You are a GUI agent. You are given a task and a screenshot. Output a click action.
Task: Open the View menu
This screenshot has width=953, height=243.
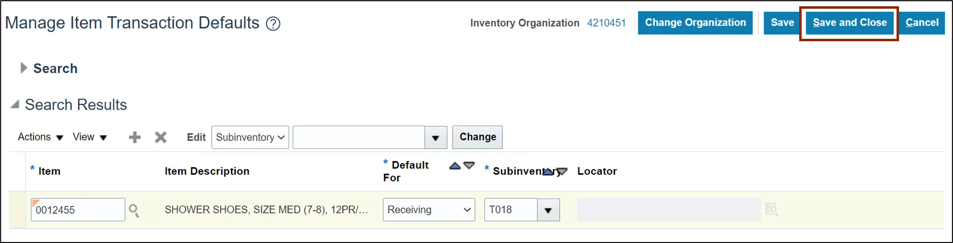[90, 137]
